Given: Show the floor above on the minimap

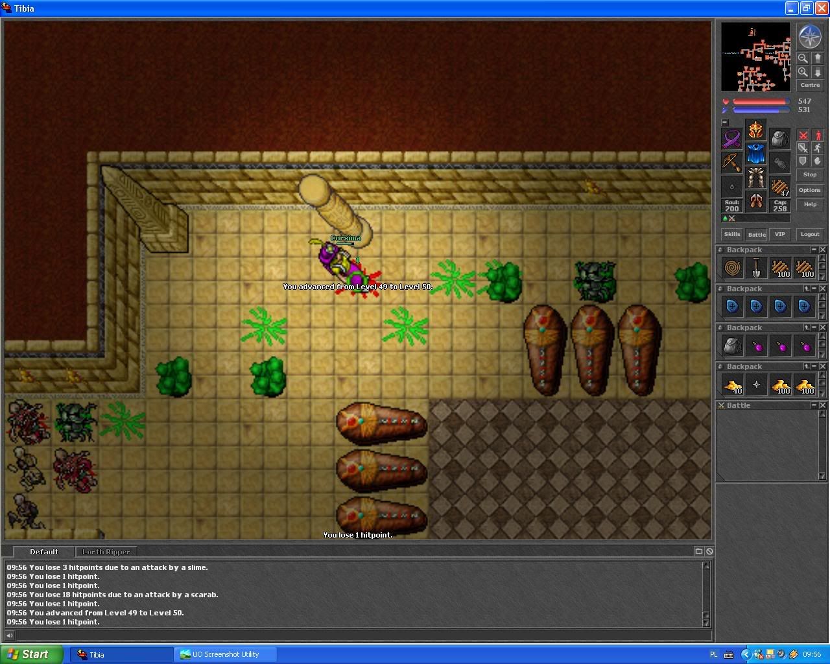Looking at the screenshot, I should [x=817, y=58].
